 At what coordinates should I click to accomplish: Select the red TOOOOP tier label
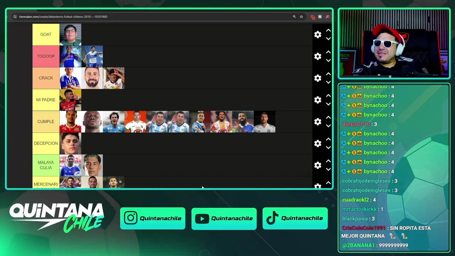tap(46, 56)
